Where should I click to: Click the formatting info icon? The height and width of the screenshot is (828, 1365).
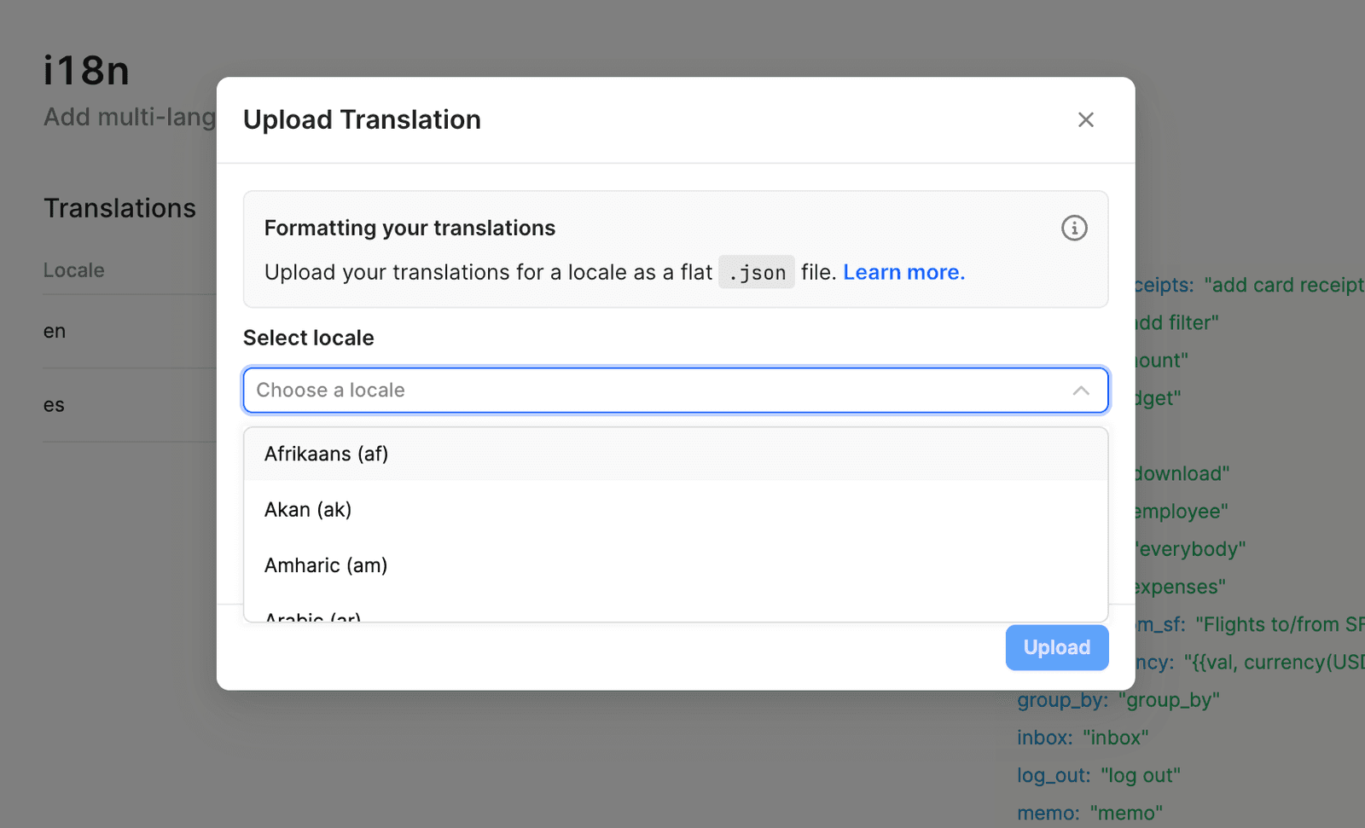pyautogui.click(x=1074, y=228)
